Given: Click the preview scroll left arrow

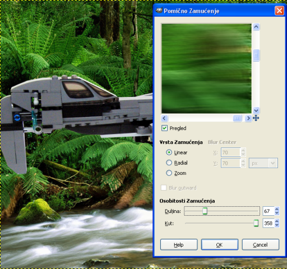Looking at the screenshot, I should (164, 118).
